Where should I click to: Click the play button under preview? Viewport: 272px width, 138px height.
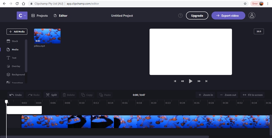point(190,81)
